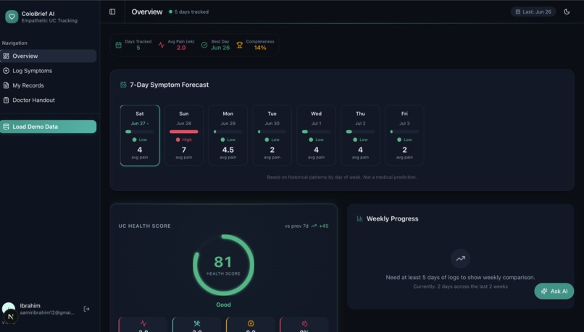This screenshot has height=332, width=584.
Task: Click the Good status label under score
Action: tap(223, 305)
